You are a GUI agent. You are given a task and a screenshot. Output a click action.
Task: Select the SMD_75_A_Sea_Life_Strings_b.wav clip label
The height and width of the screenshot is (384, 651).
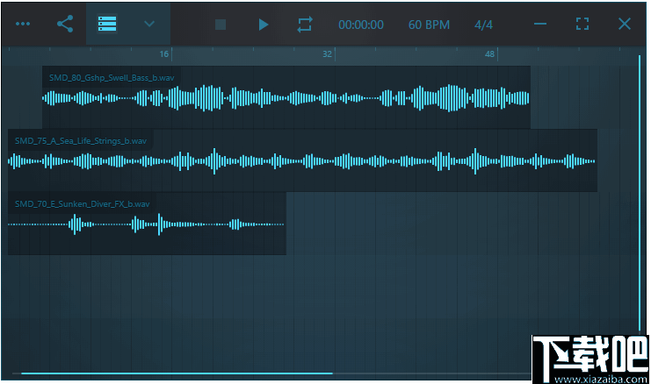coord(81,141)
